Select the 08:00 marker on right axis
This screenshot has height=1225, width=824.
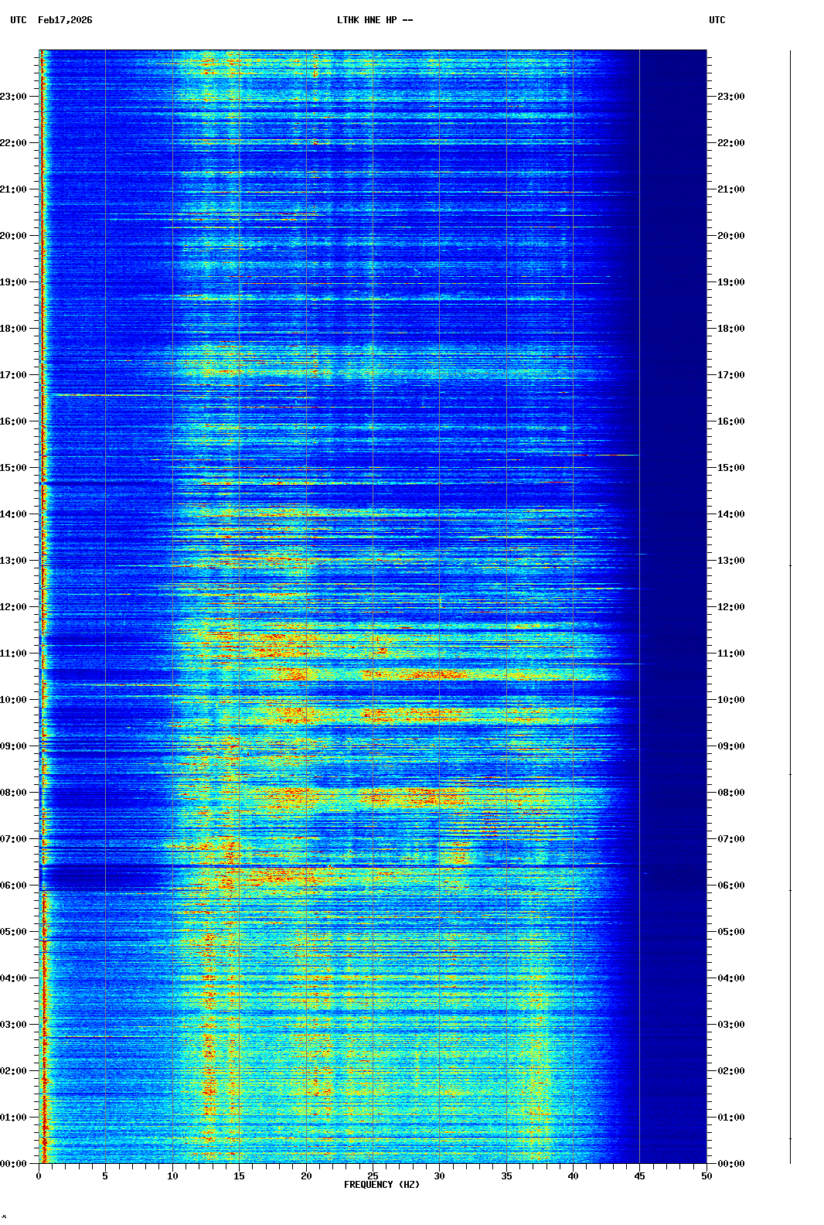tap(730, 793)
